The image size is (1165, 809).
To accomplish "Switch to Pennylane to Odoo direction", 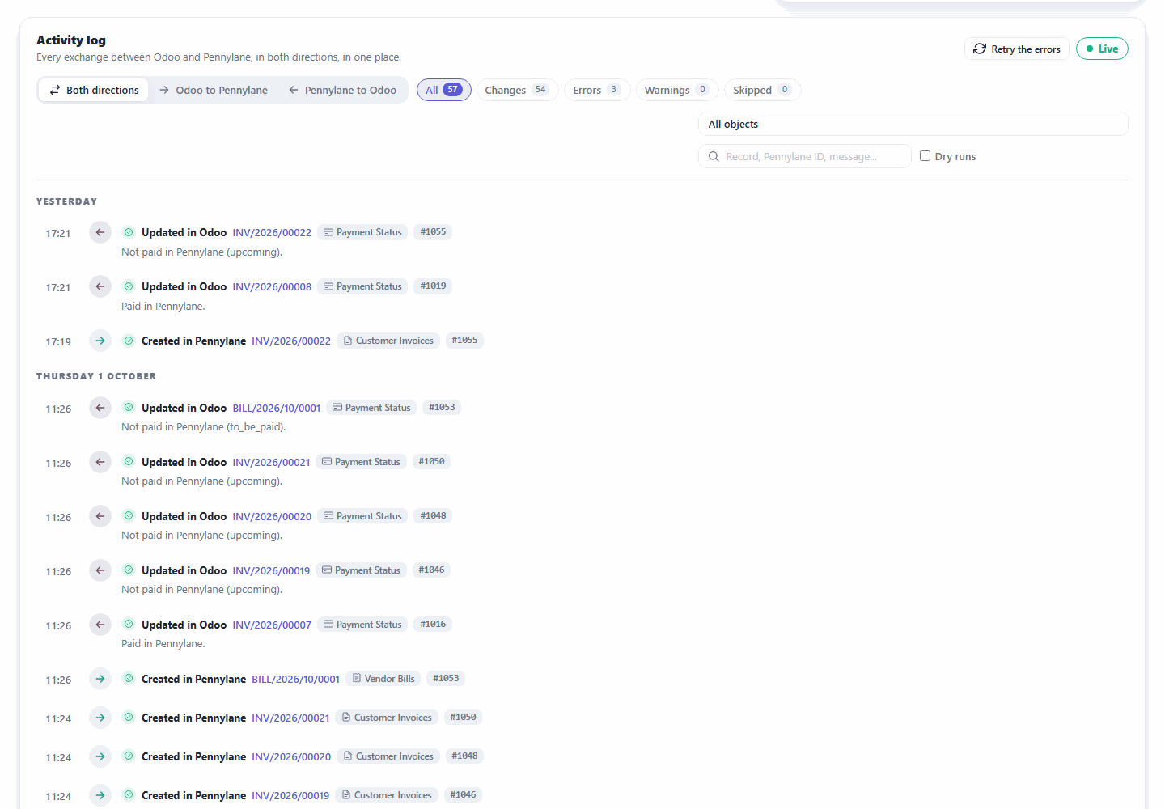I will (x=343, y=90).
